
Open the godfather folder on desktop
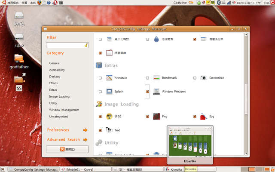tap(19, 61)
